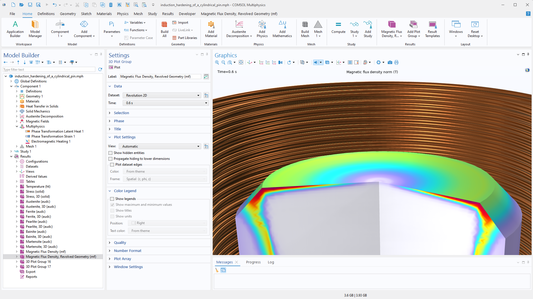This screenshot has width=533, height=299.
Task: Select Electromagnetic Heating 1 in the tree
Action: 51,141
